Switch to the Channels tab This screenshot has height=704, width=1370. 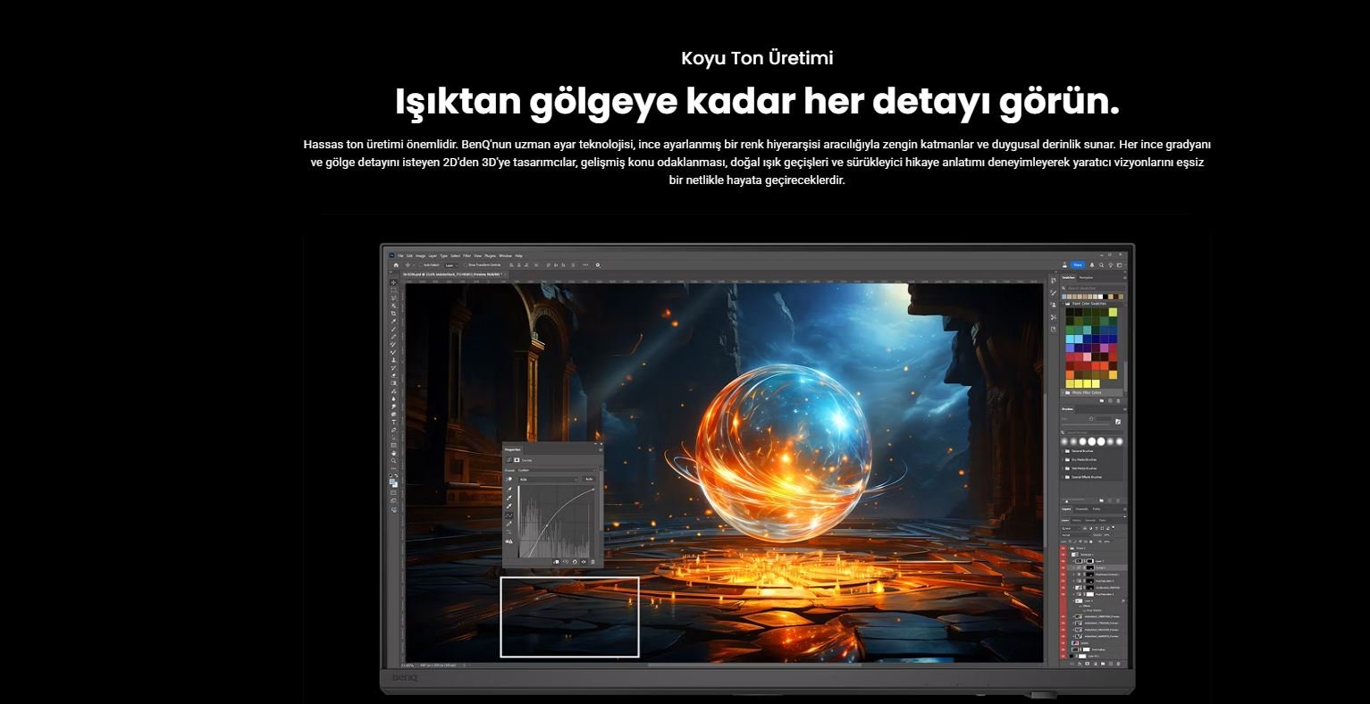[x=1081, y=509]
